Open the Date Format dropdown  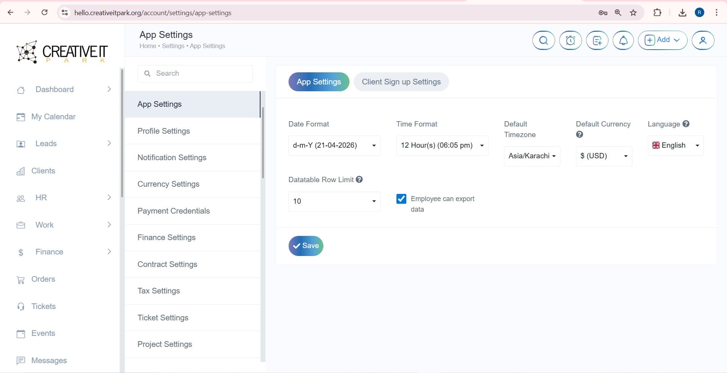pos(334,145)
